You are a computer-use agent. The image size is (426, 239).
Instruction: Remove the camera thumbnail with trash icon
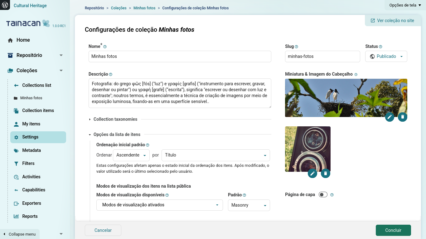point(326,173)
